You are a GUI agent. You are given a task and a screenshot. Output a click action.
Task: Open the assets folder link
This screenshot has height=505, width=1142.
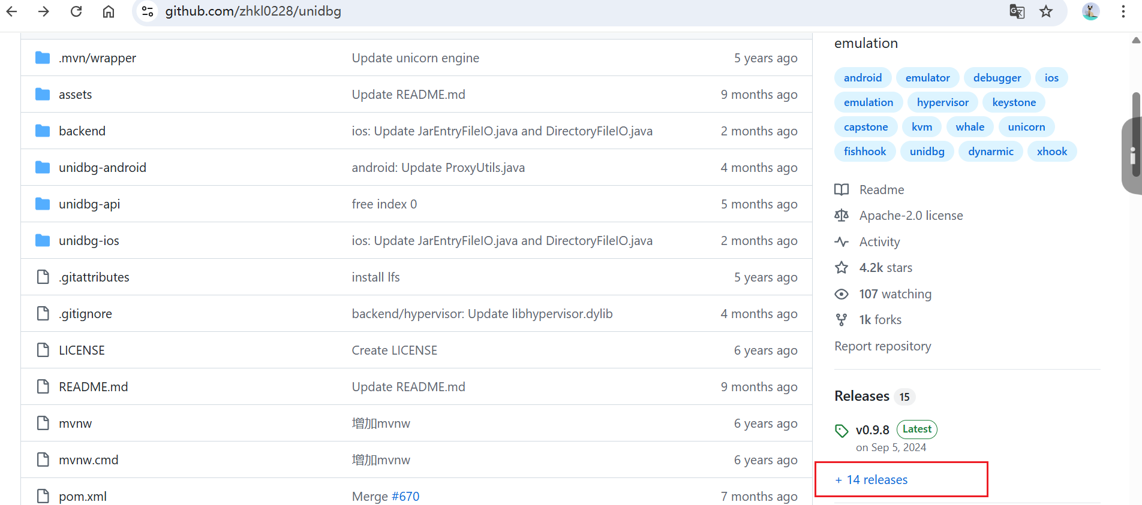(75, 95)
